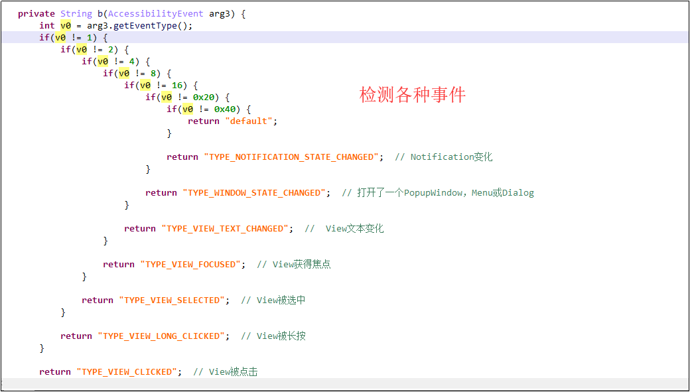
Task: Click the comment '// Notification变化'
Action: [x=444, y=157]
